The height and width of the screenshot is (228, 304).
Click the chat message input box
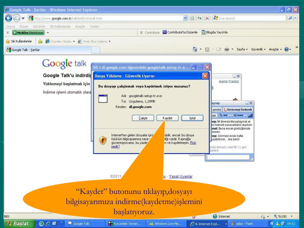coord(228,157)
